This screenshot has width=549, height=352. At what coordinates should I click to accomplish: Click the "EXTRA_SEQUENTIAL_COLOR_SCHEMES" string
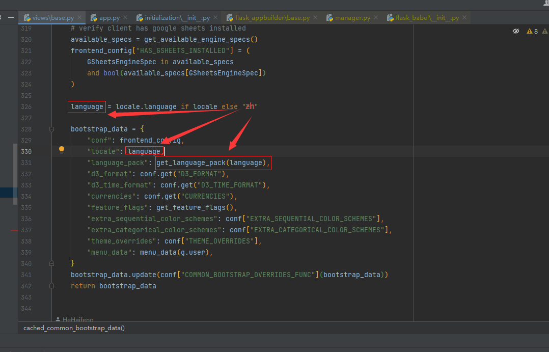click(311, 219)
